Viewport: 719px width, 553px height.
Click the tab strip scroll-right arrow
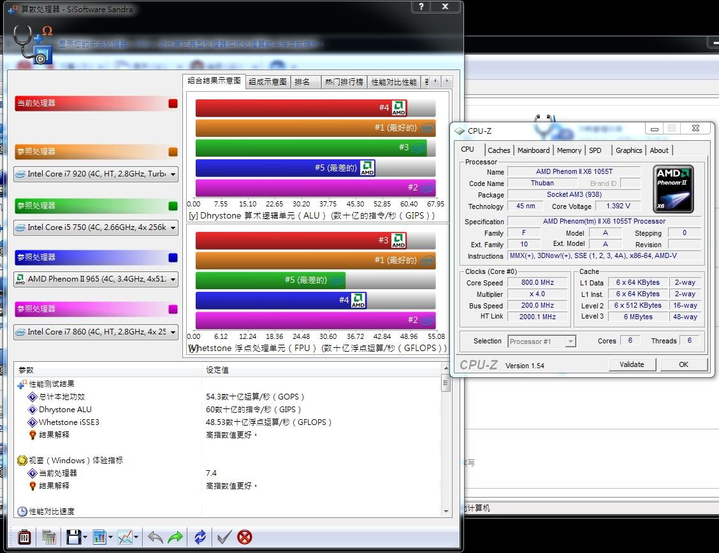coord(447,81)
